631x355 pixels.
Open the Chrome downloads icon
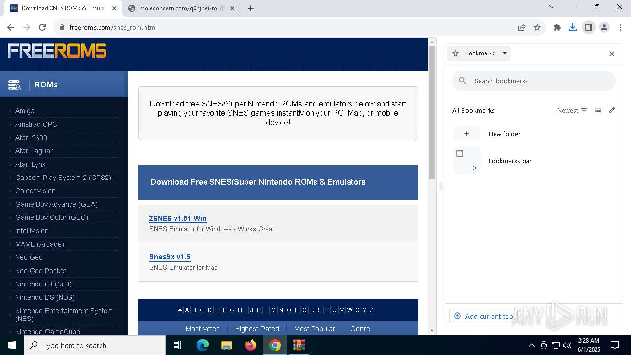coord(573,27)
